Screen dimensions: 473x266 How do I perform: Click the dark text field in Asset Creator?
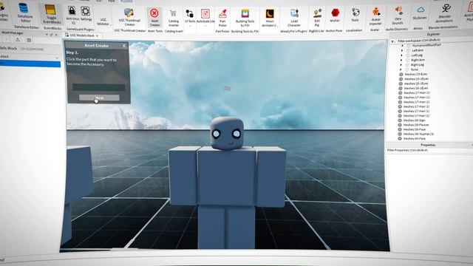[x=98, y=87]
